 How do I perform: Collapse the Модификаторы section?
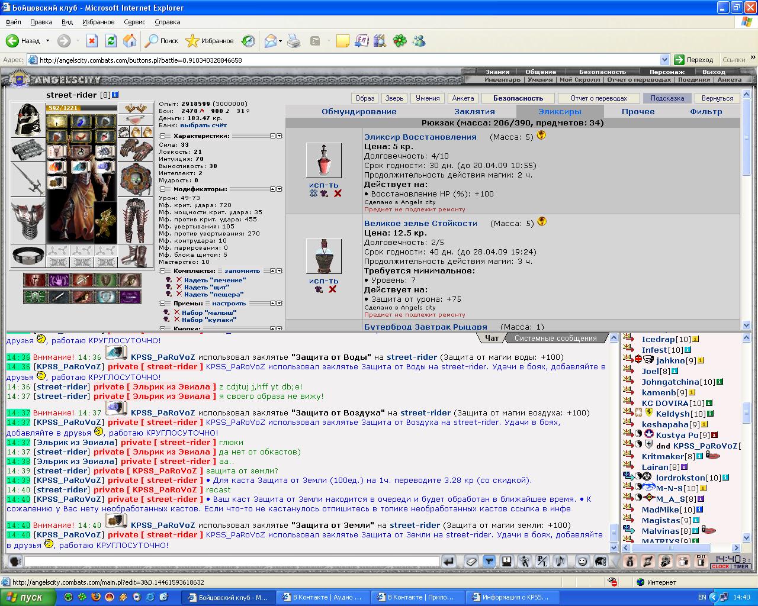coord(162,189)
